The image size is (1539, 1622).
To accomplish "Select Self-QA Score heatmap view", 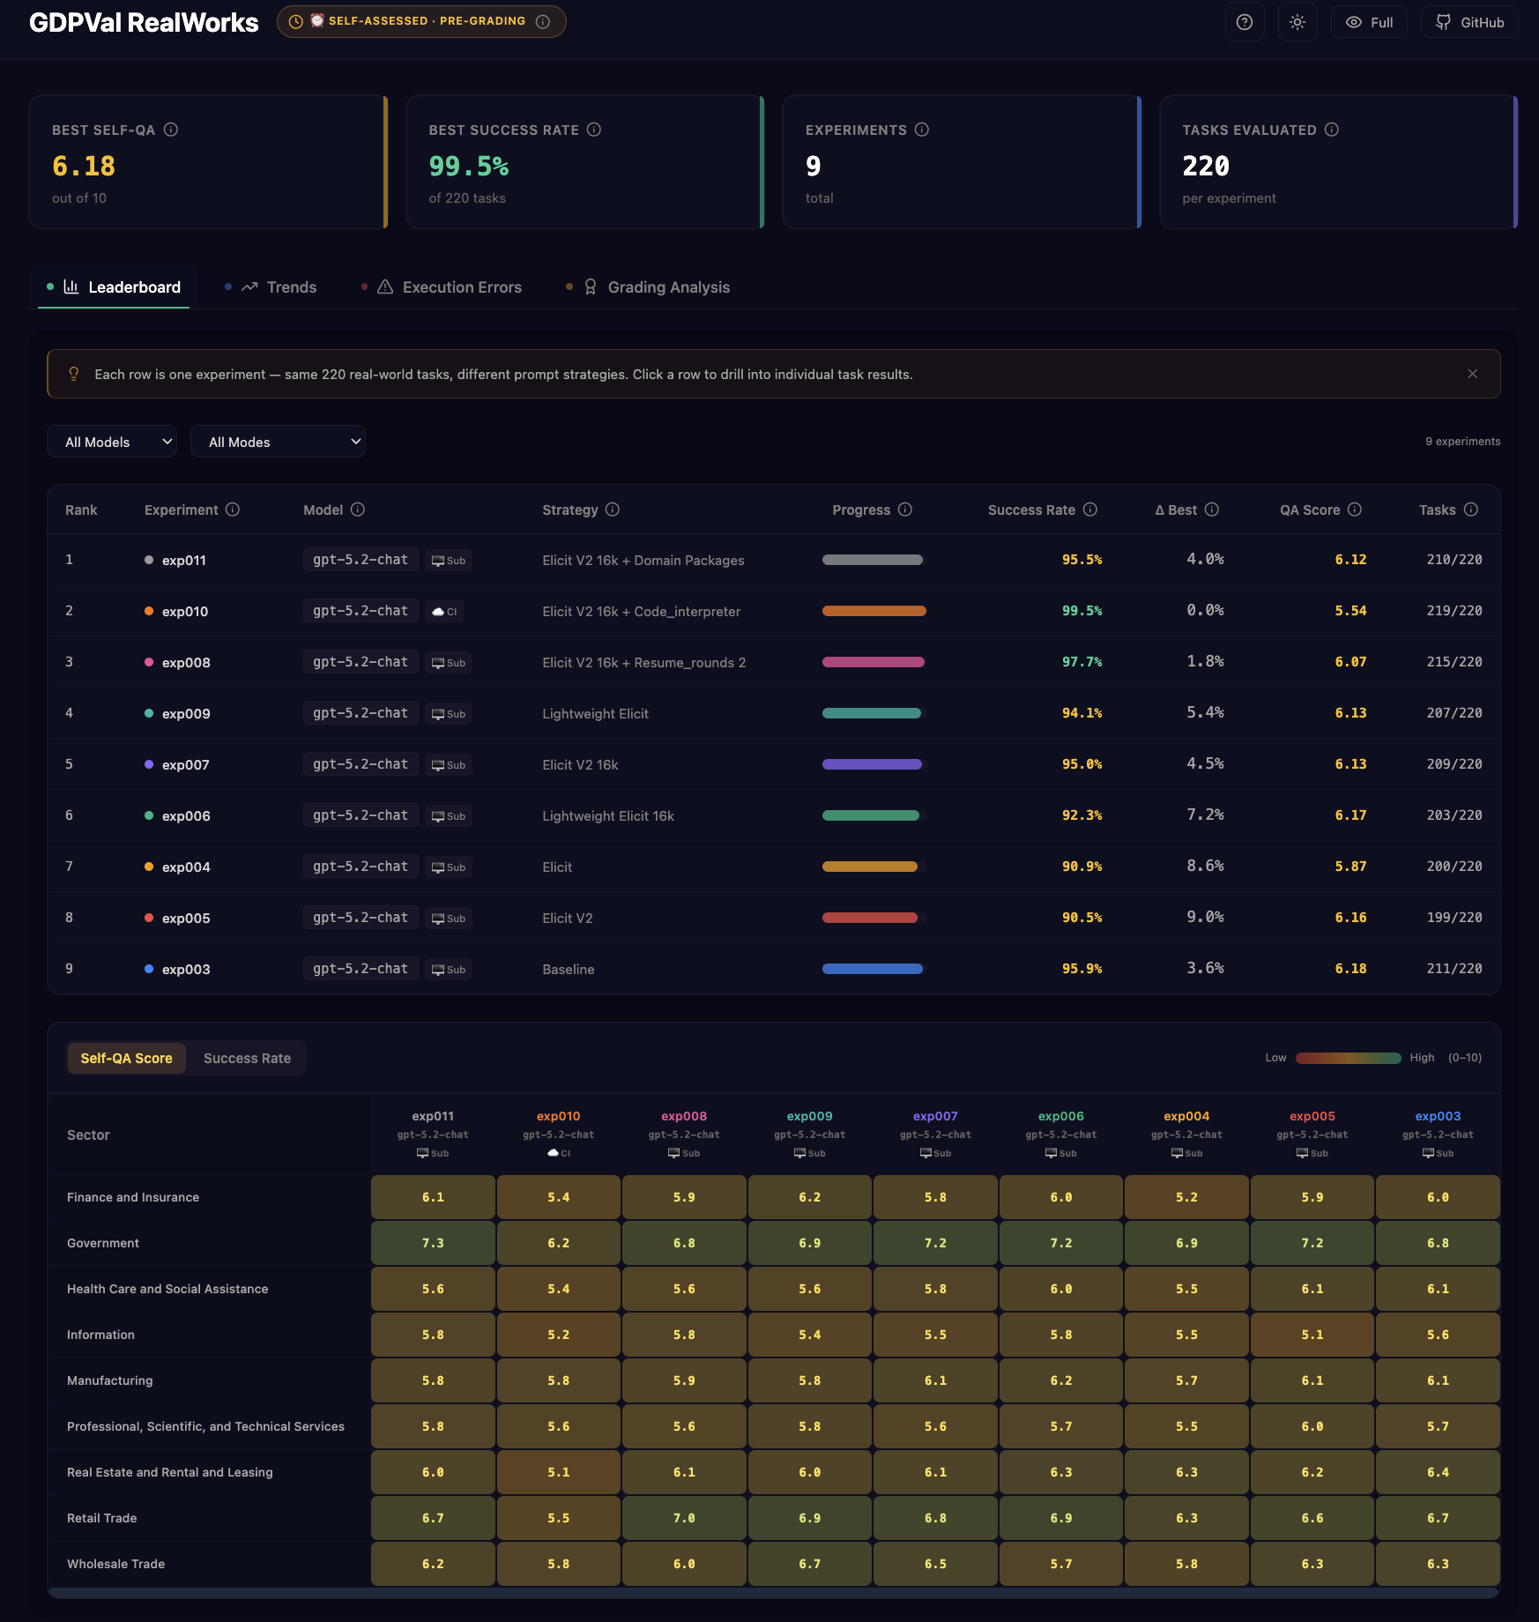I will tap(126, 1058).
